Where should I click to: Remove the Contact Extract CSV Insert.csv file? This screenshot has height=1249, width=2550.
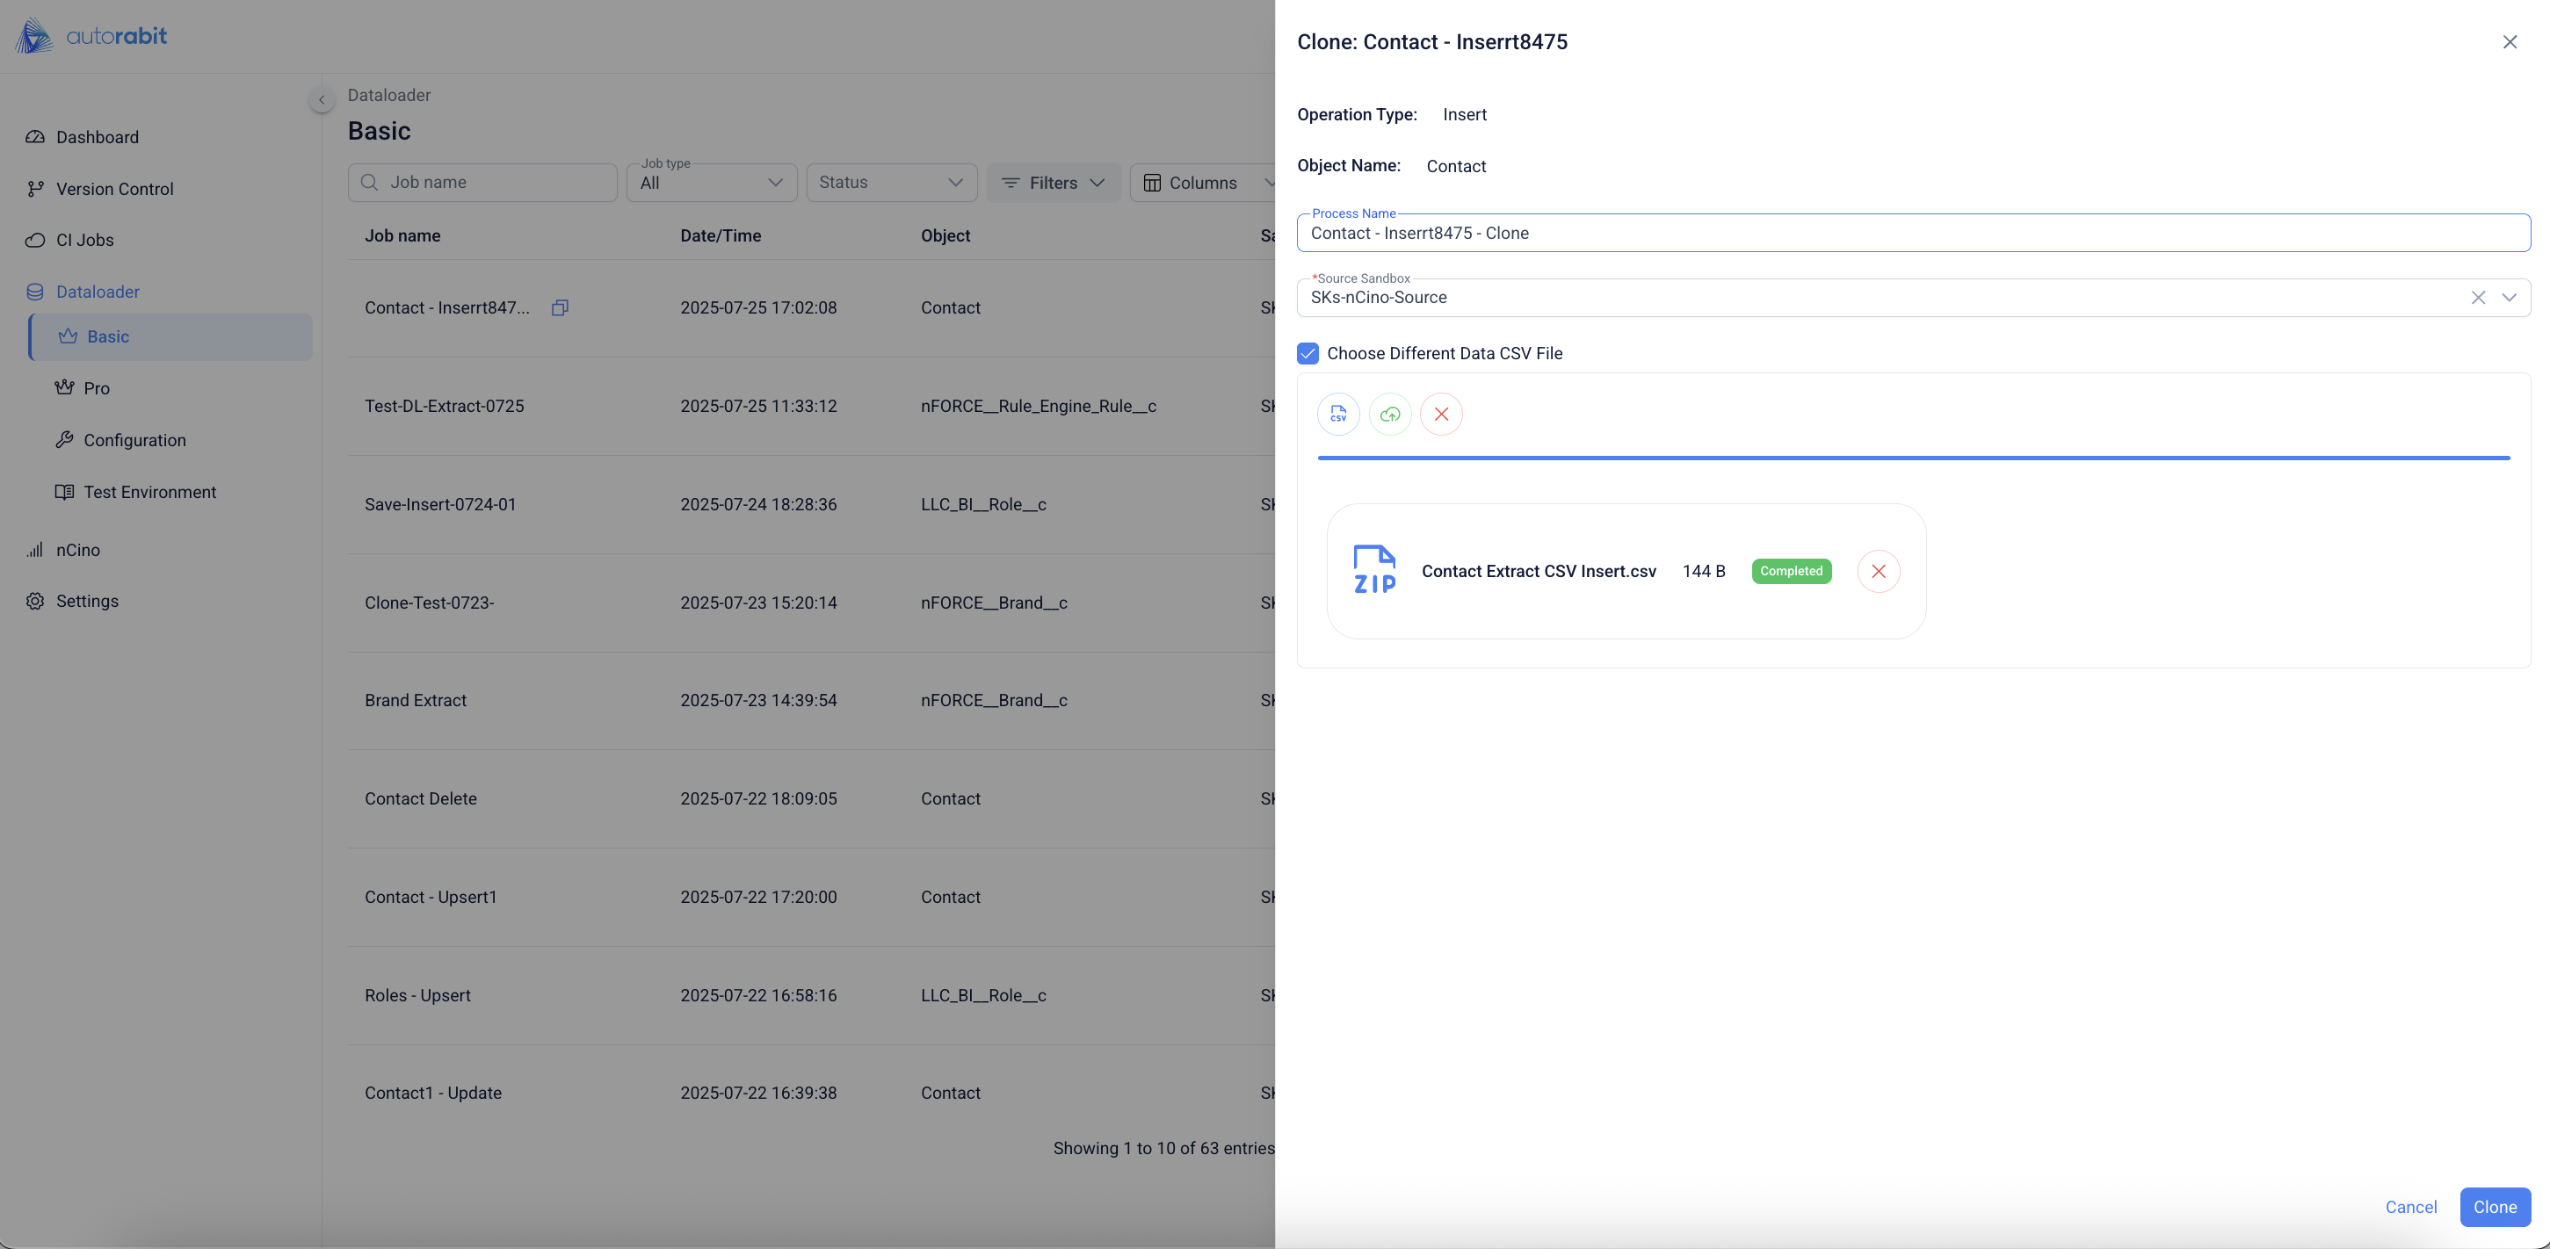[x=1878, y=571]
